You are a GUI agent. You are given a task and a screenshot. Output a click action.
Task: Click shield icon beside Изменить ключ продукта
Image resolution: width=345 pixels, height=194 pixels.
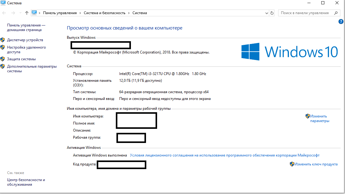(x=292, y=164)
